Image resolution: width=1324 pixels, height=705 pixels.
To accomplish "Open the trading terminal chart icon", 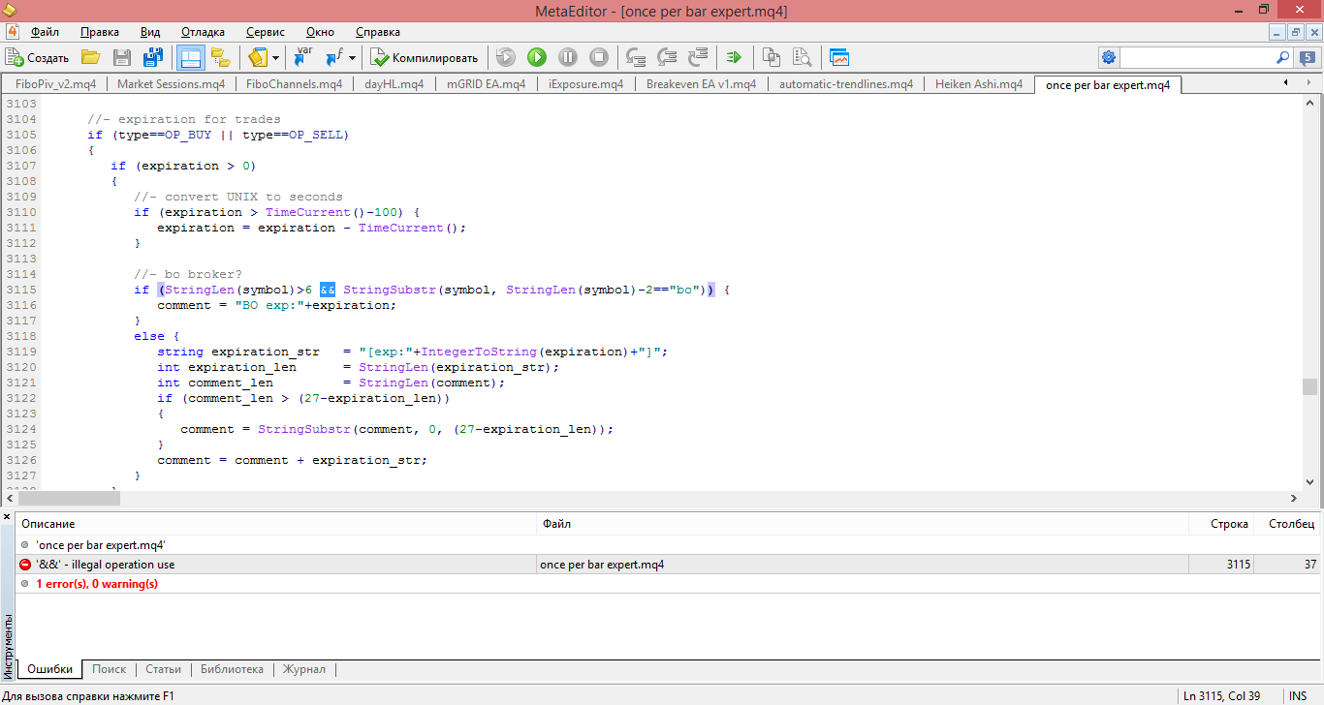I will [x=839, y=58].
